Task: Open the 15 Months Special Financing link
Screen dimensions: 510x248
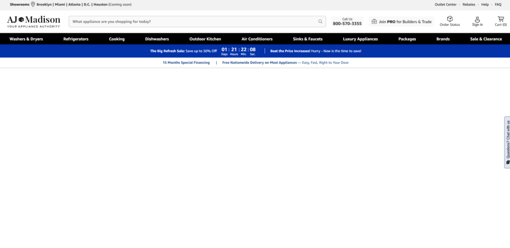Action: 186,63
